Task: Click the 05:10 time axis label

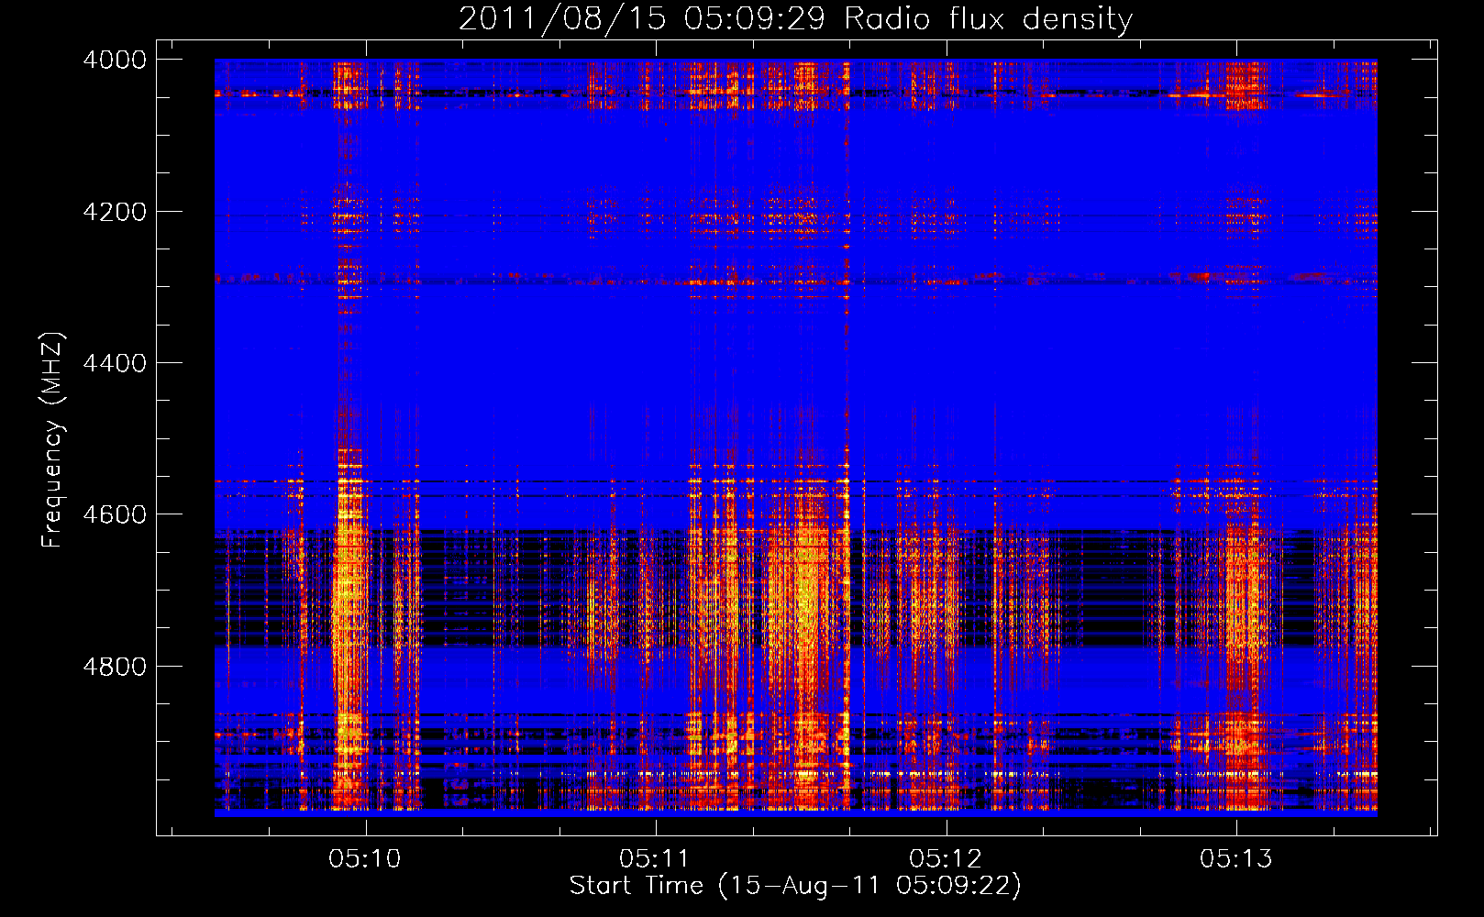Action: (365, 859)
